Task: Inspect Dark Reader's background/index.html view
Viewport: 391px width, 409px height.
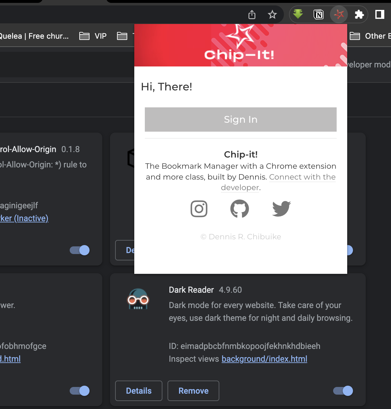Action: point(264,359)
